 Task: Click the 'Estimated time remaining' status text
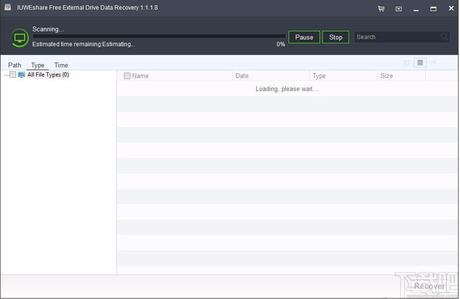coord(84,44)
